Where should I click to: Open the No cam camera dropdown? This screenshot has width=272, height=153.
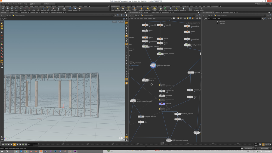point(121,22)
